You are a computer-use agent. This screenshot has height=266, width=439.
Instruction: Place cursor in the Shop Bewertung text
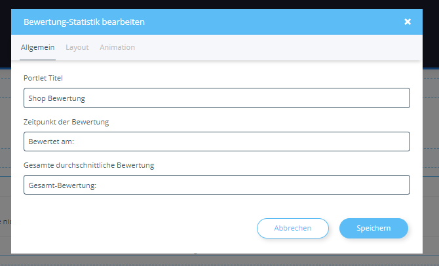pos(56,98)
